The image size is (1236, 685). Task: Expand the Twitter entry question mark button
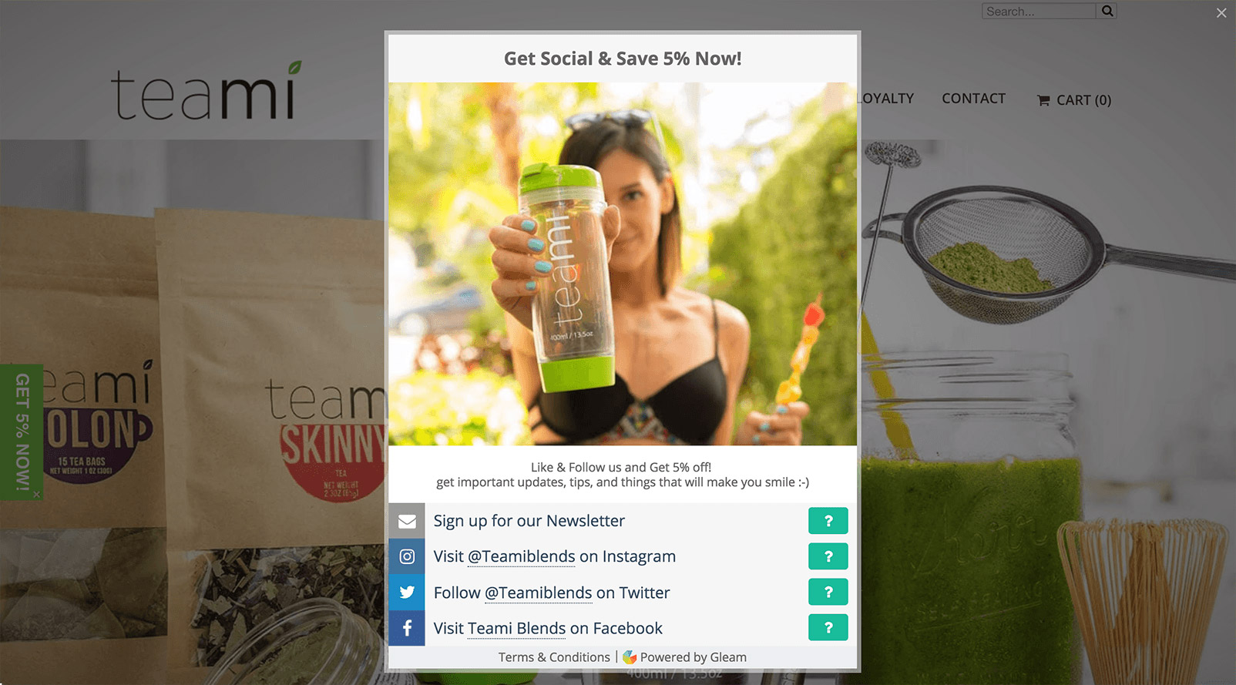tap(828, 592)
